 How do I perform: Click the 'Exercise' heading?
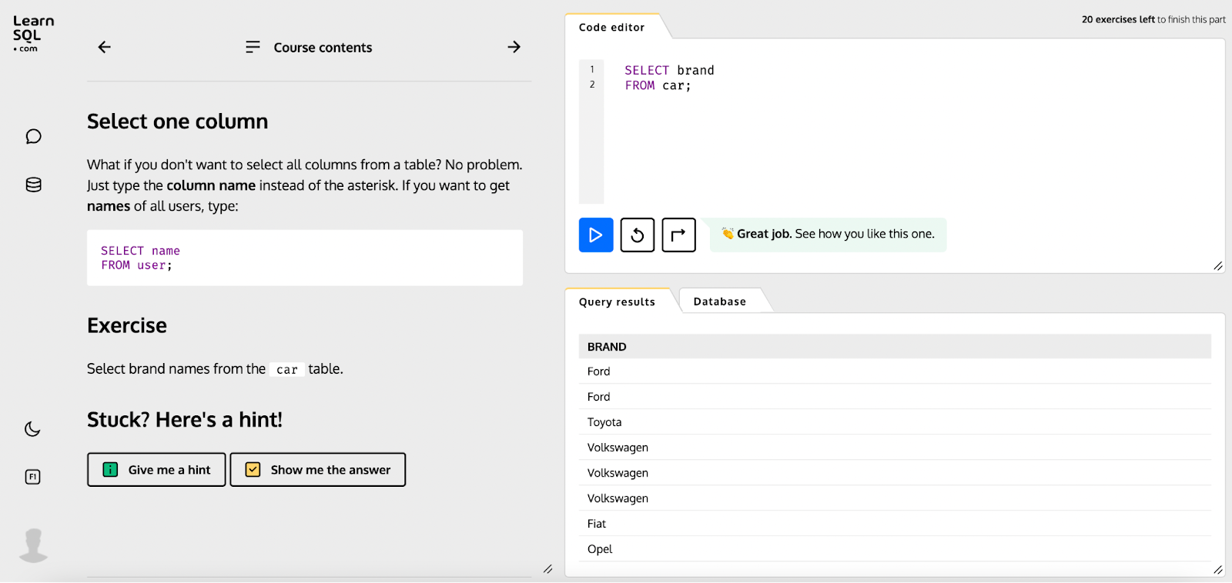pos(127,325)
